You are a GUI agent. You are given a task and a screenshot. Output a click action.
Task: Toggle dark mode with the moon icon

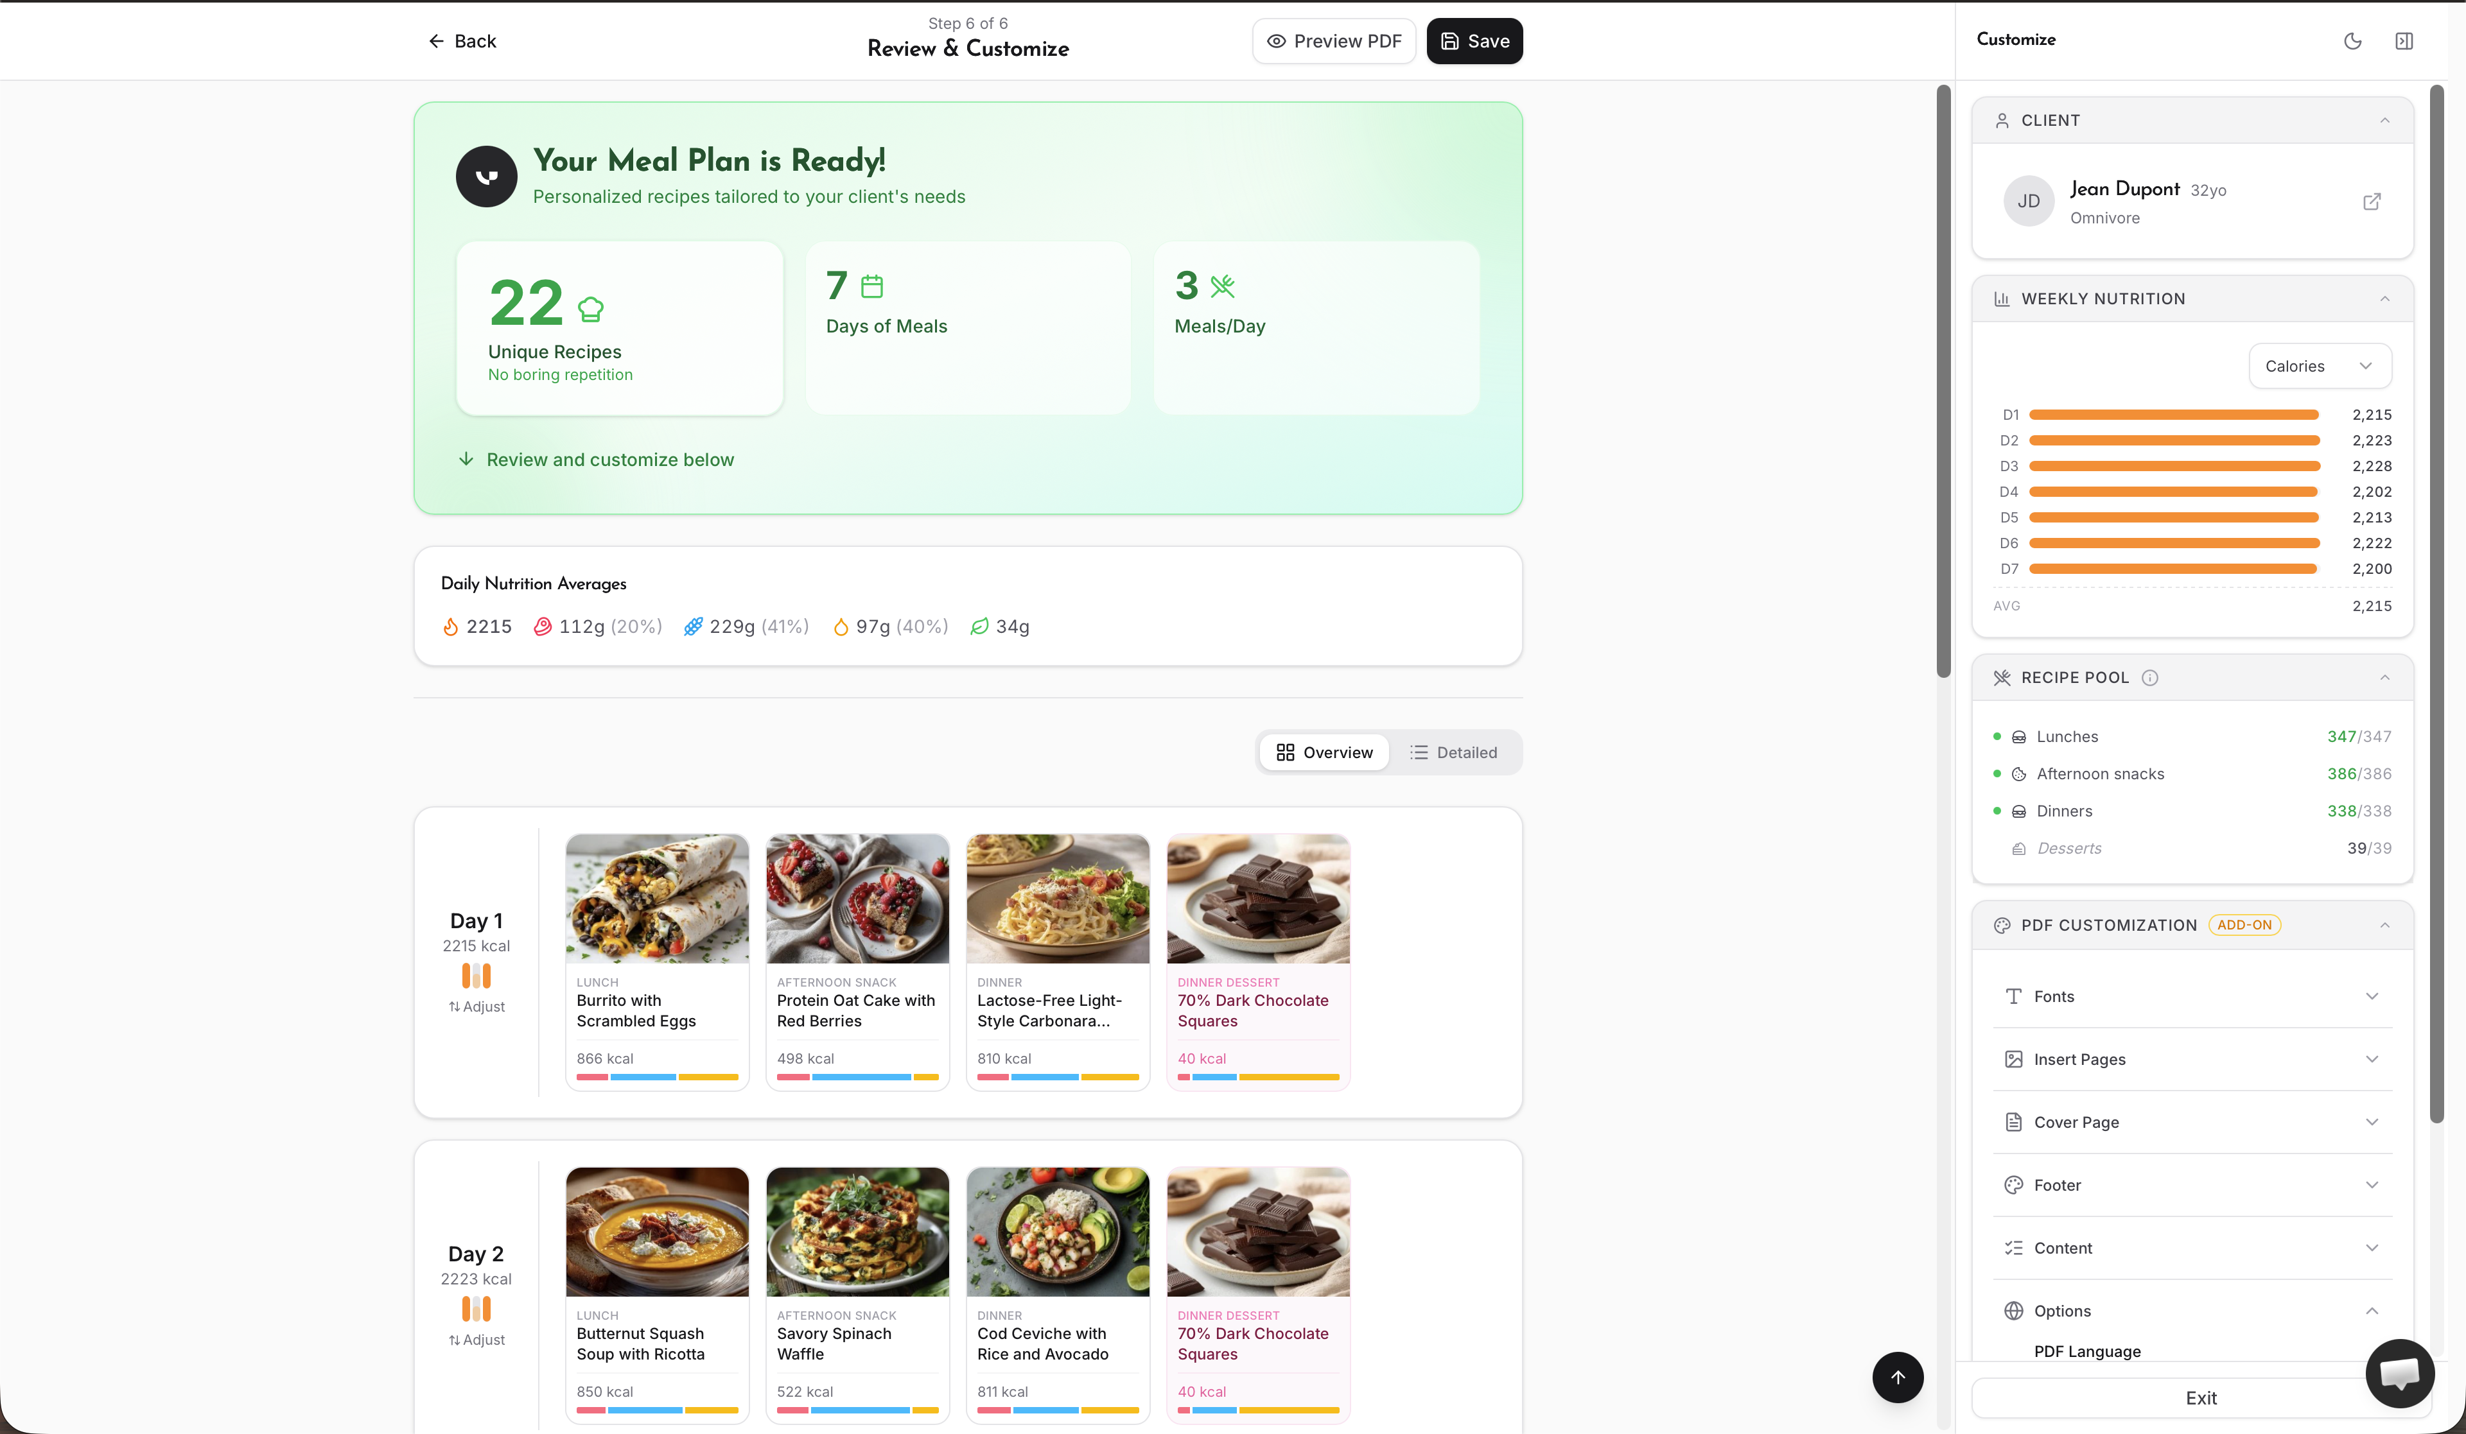[2354, 40]
